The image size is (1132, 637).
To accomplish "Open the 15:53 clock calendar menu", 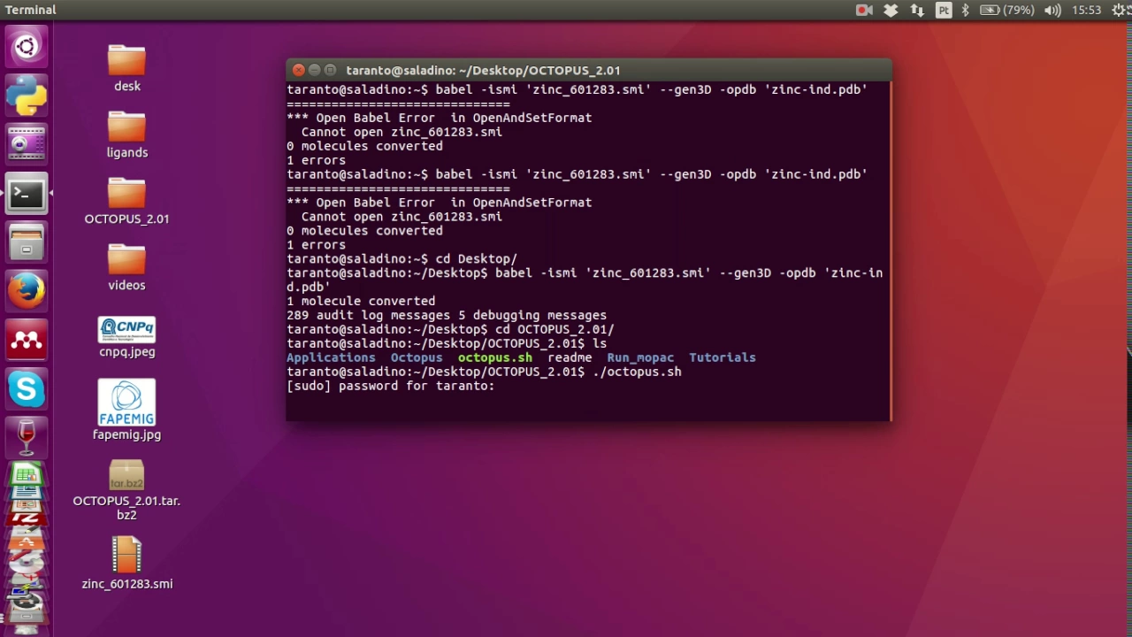I will (1086, 10).
